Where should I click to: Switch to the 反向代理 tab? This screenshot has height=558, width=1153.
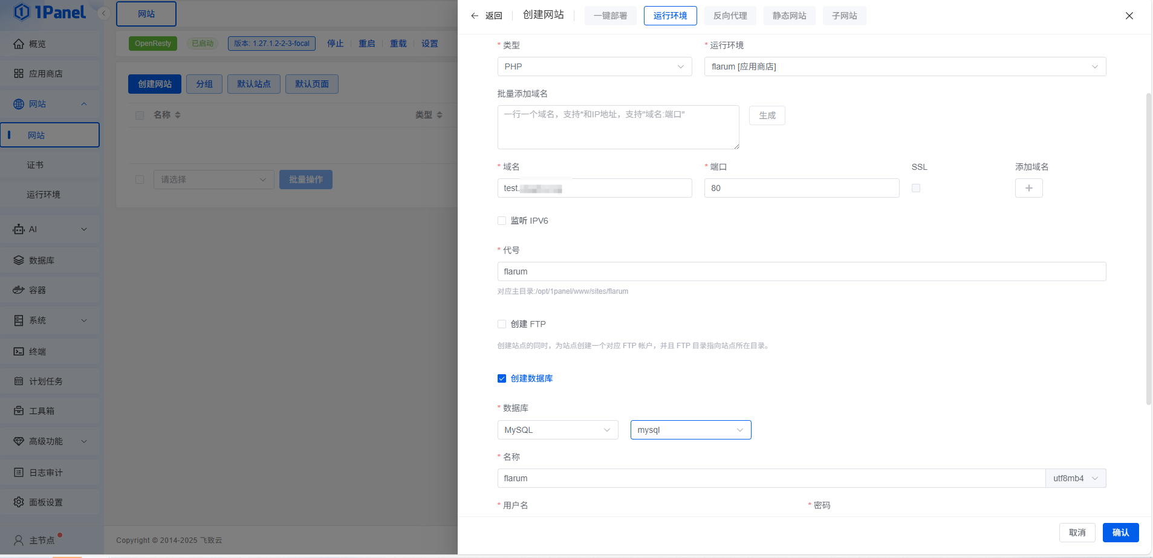pos(730,16)
